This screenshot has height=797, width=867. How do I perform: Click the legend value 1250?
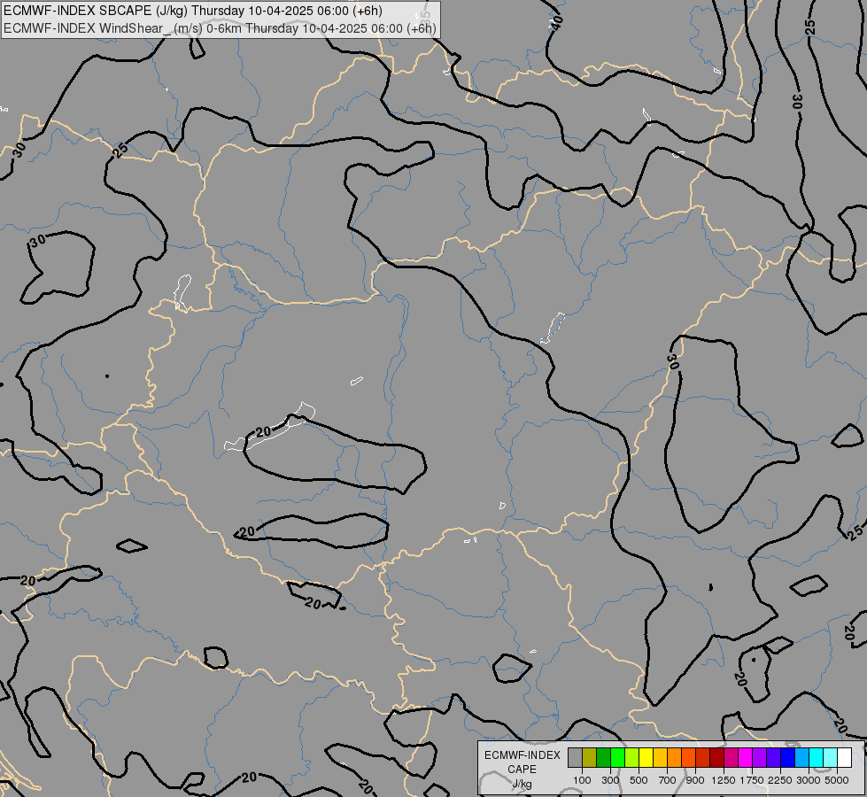pos(724,780)
